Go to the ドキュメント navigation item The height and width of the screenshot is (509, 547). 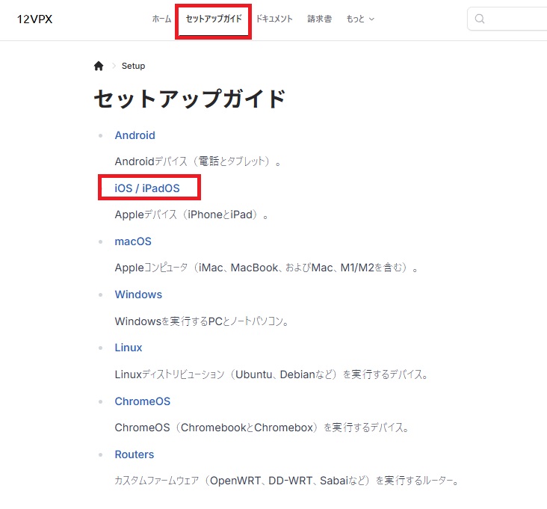tap(274, 19)
